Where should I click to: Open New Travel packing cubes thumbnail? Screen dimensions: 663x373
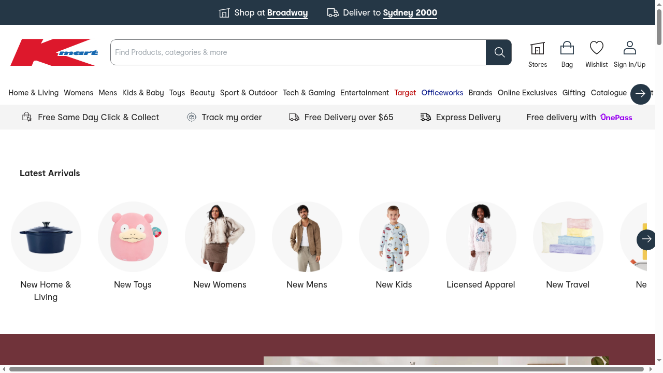click(568, 237)
